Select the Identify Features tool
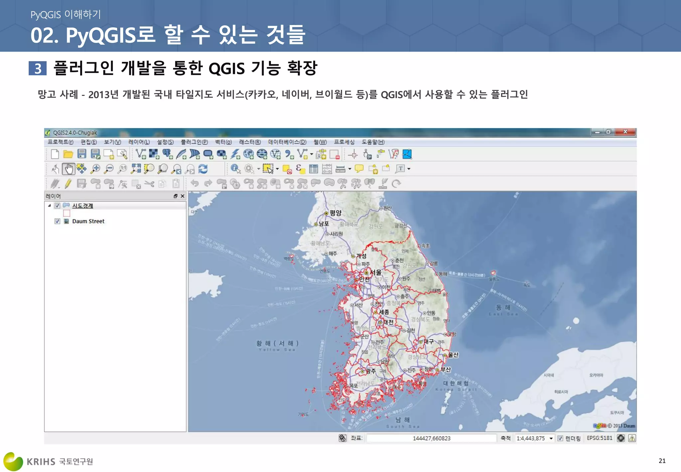 pos(235,169)
